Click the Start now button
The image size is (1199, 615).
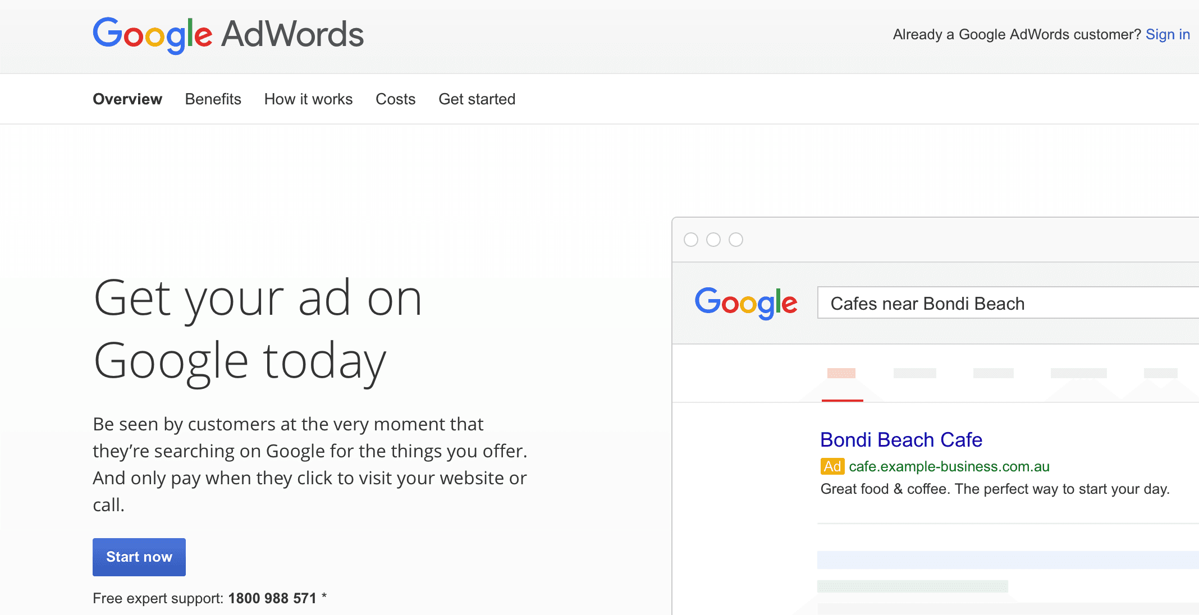tap(139, 556)
